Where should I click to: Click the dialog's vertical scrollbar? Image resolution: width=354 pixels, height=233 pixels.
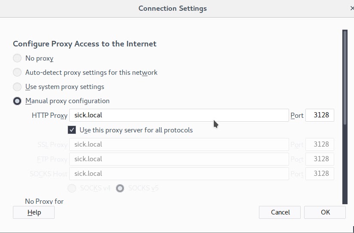tap(345, 117)
